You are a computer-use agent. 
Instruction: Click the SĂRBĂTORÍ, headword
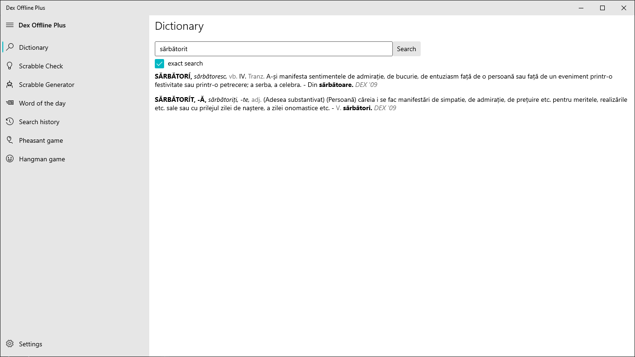[x=173, y=76]
